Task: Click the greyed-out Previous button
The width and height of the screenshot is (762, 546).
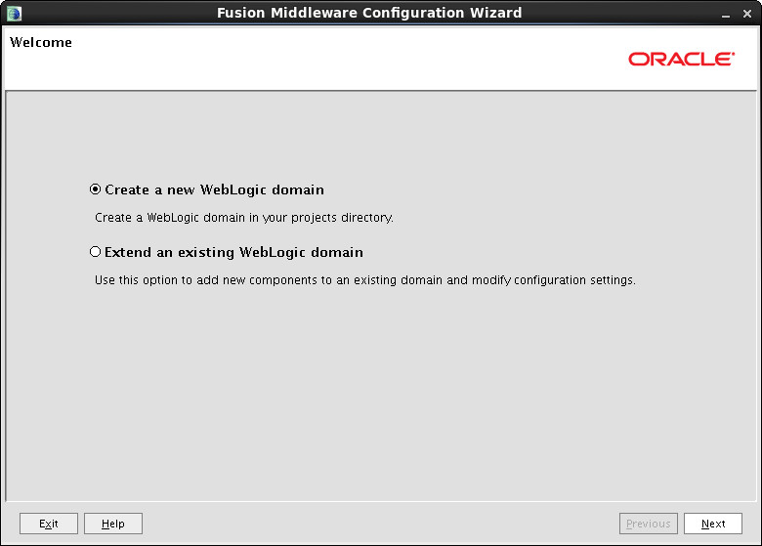Action: [649, 524]
